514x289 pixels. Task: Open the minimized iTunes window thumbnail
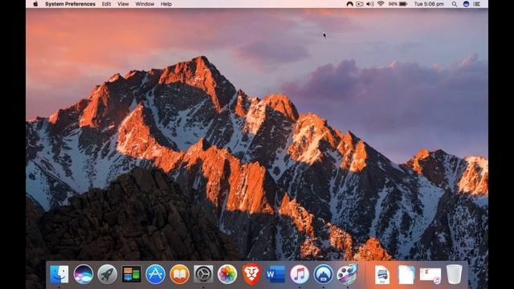pyautogui.click(x=430, y=275)
